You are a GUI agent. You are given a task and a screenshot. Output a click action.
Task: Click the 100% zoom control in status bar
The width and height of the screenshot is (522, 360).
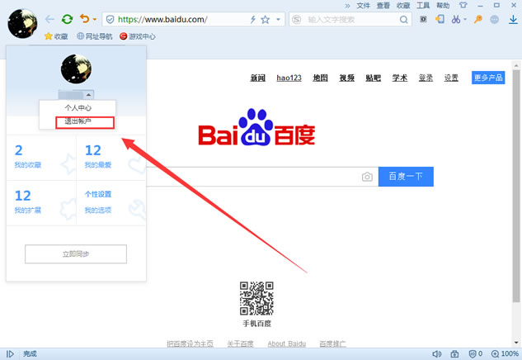[x=505, y=354]
